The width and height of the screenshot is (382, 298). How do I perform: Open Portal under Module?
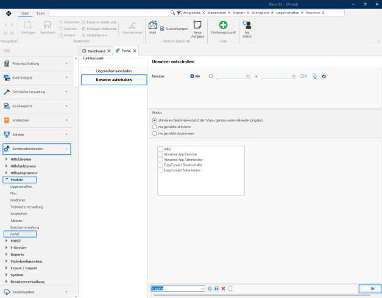point(15,234)
